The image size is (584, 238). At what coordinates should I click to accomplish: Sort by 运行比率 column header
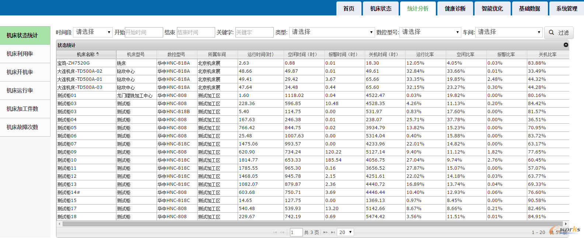[426, 54]
